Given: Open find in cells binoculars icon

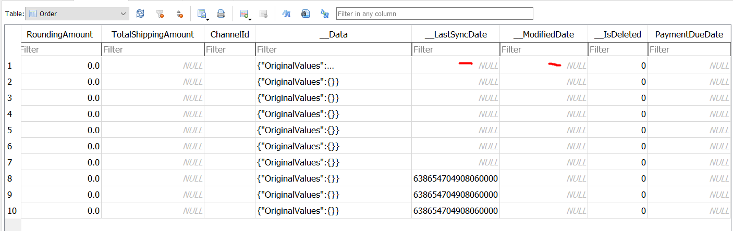Looking at the screenshot, I should point(306,14).
